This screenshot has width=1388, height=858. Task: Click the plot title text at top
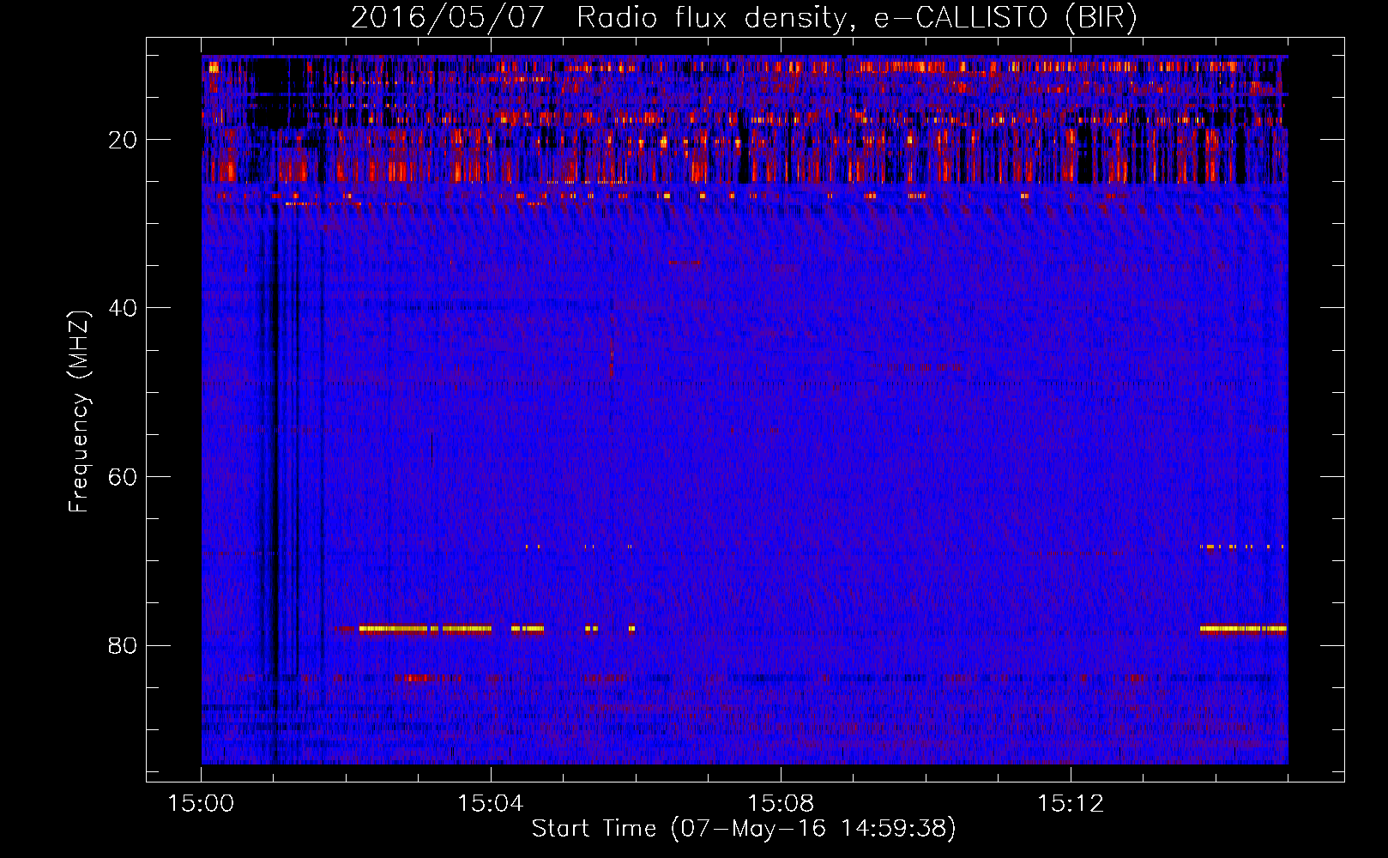[x=744, y=17]
